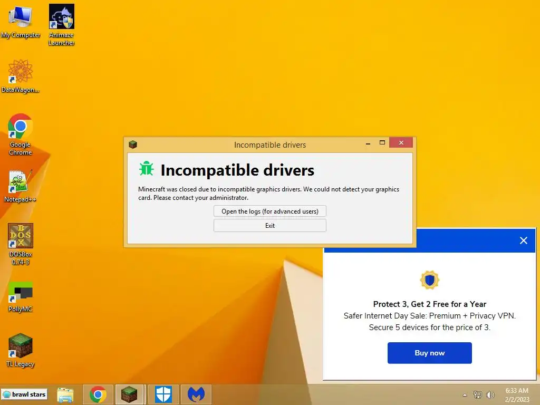
Task: Open the volume tray icon
Action: coord(490,394)
